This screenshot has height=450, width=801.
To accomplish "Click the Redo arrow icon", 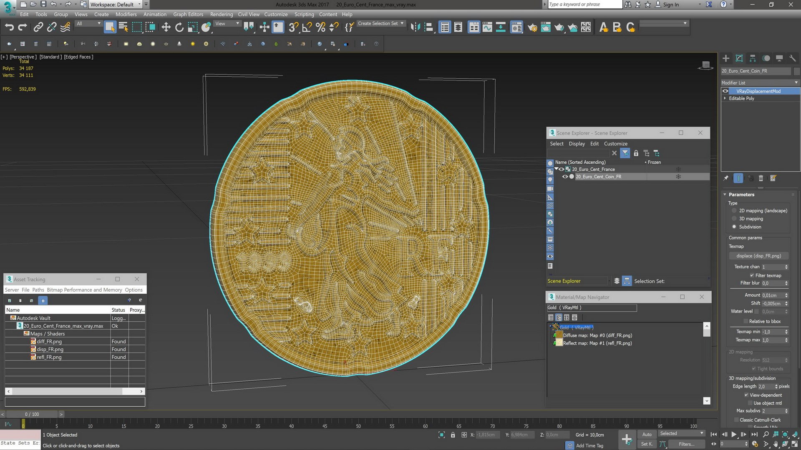I will (x=23, y=27).
